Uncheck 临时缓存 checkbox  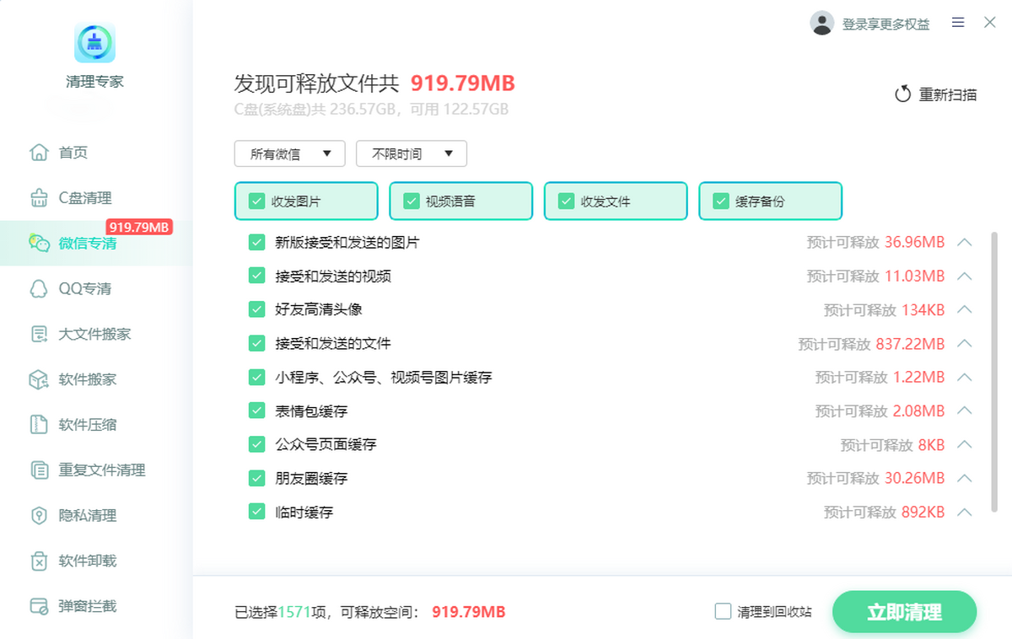(x=257, y=512)
